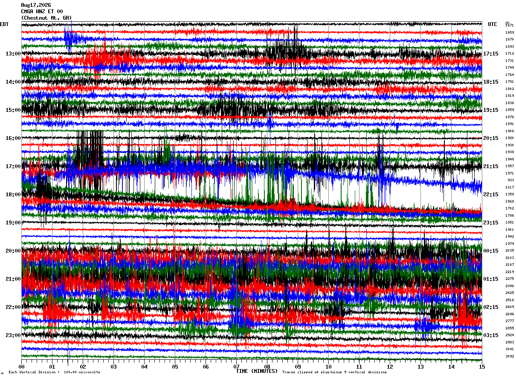
Task: Click the DC offset value '2275'
Action: 510,279
